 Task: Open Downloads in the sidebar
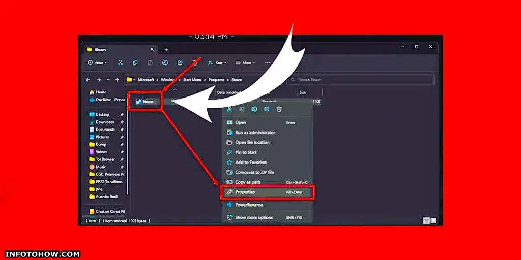tap(102, 122)
